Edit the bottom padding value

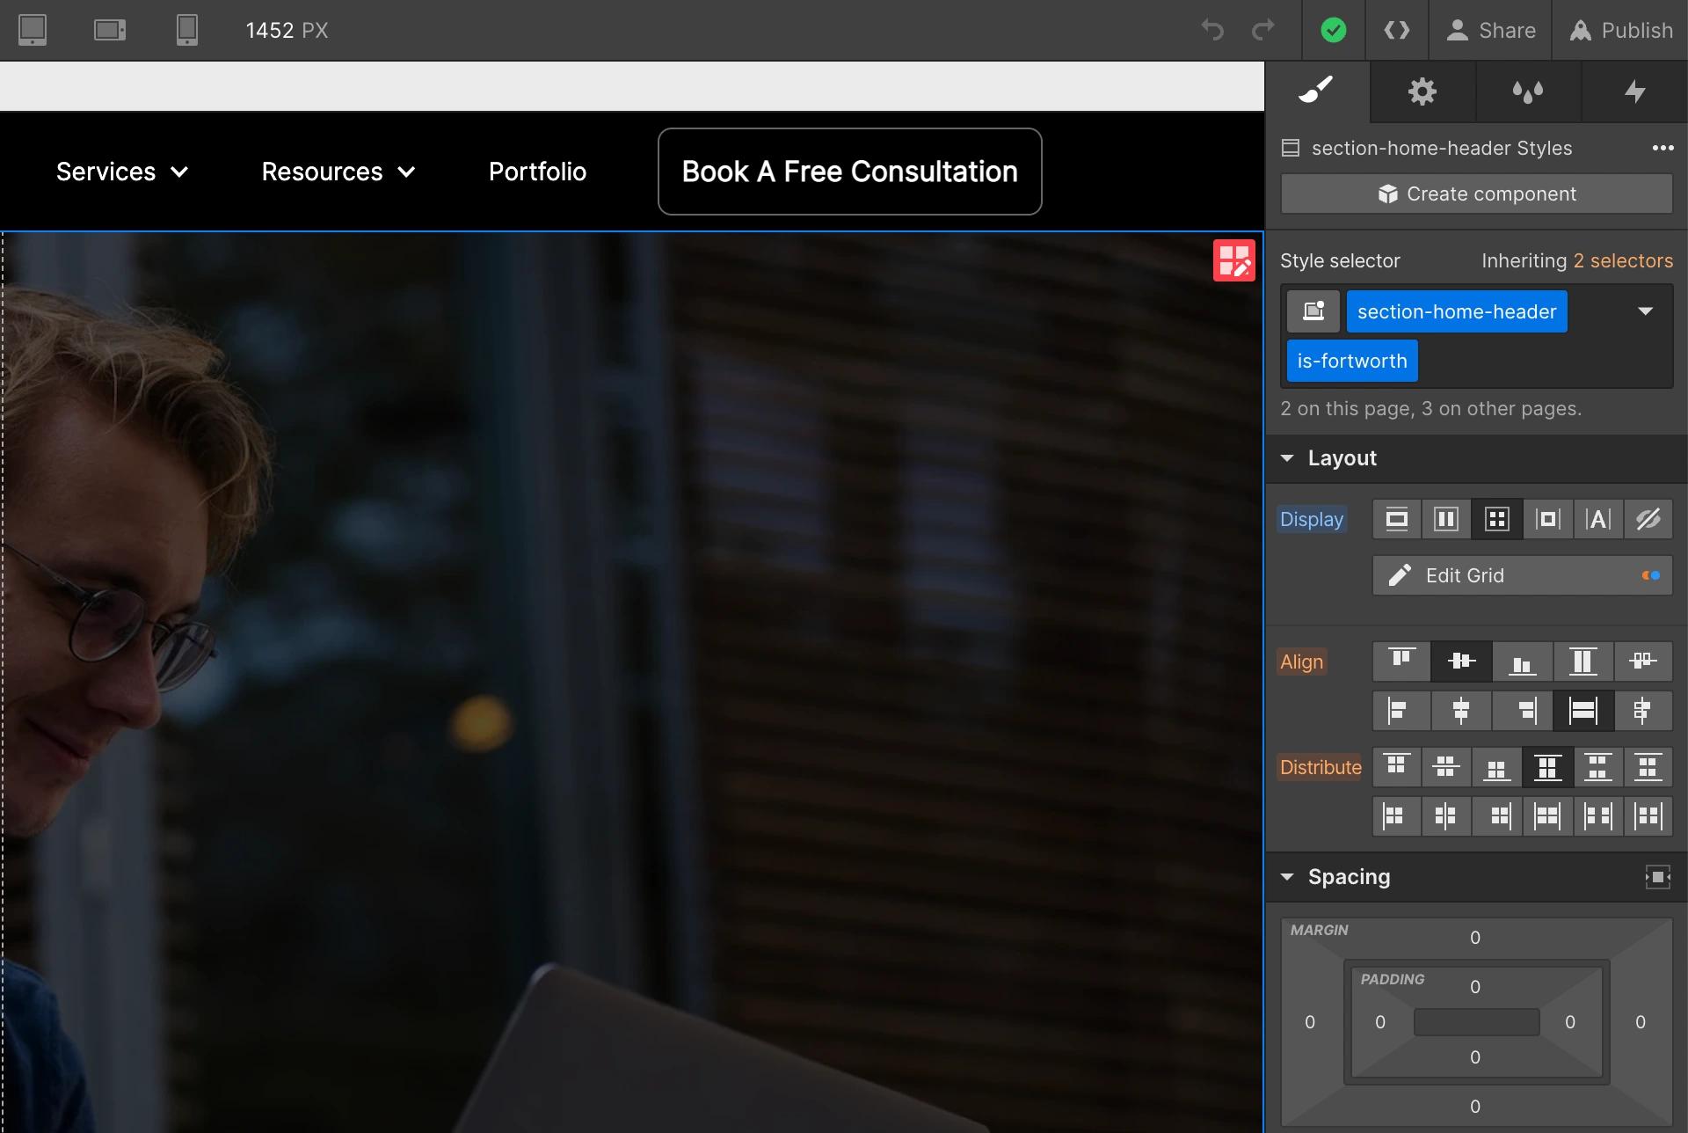(1475, 1057)
